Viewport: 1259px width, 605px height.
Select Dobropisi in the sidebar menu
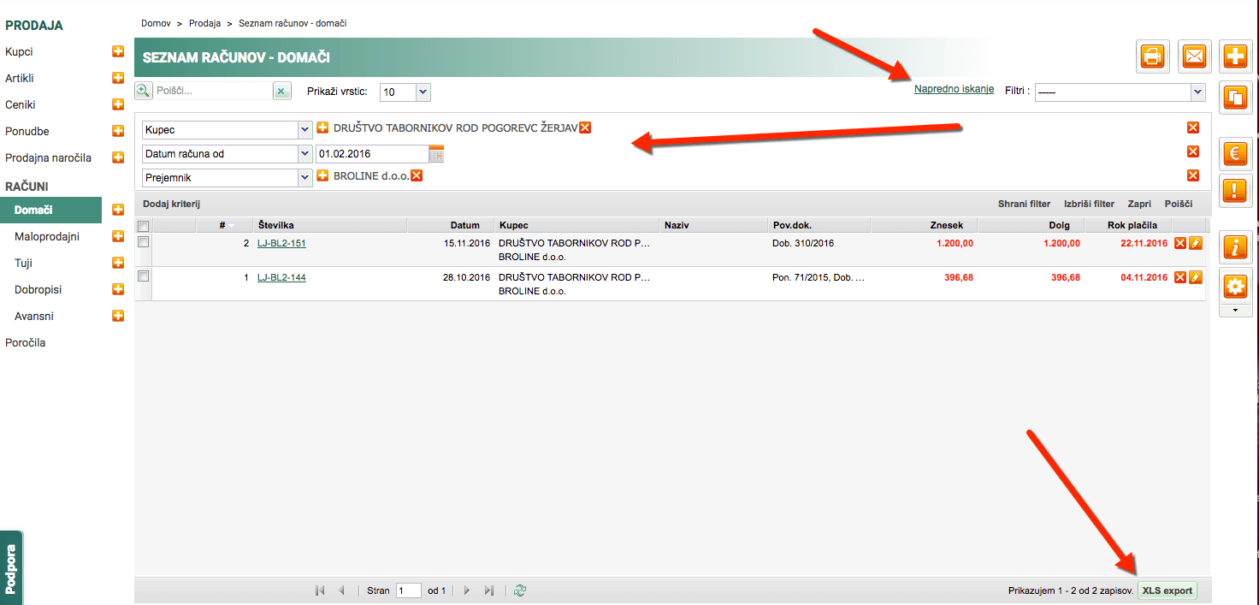click(x=38, y=289)
